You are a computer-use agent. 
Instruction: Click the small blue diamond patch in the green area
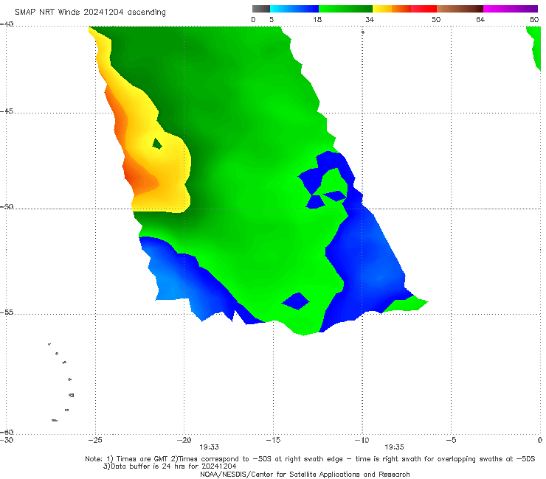click(x=296, y=301)
